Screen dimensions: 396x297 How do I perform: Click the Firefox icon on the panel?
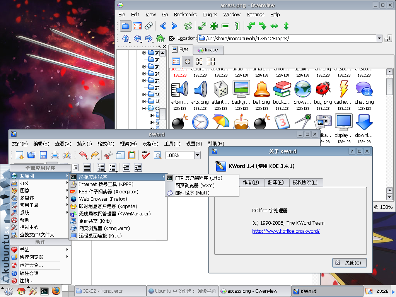pyautogui.click(x=56, y=291)
